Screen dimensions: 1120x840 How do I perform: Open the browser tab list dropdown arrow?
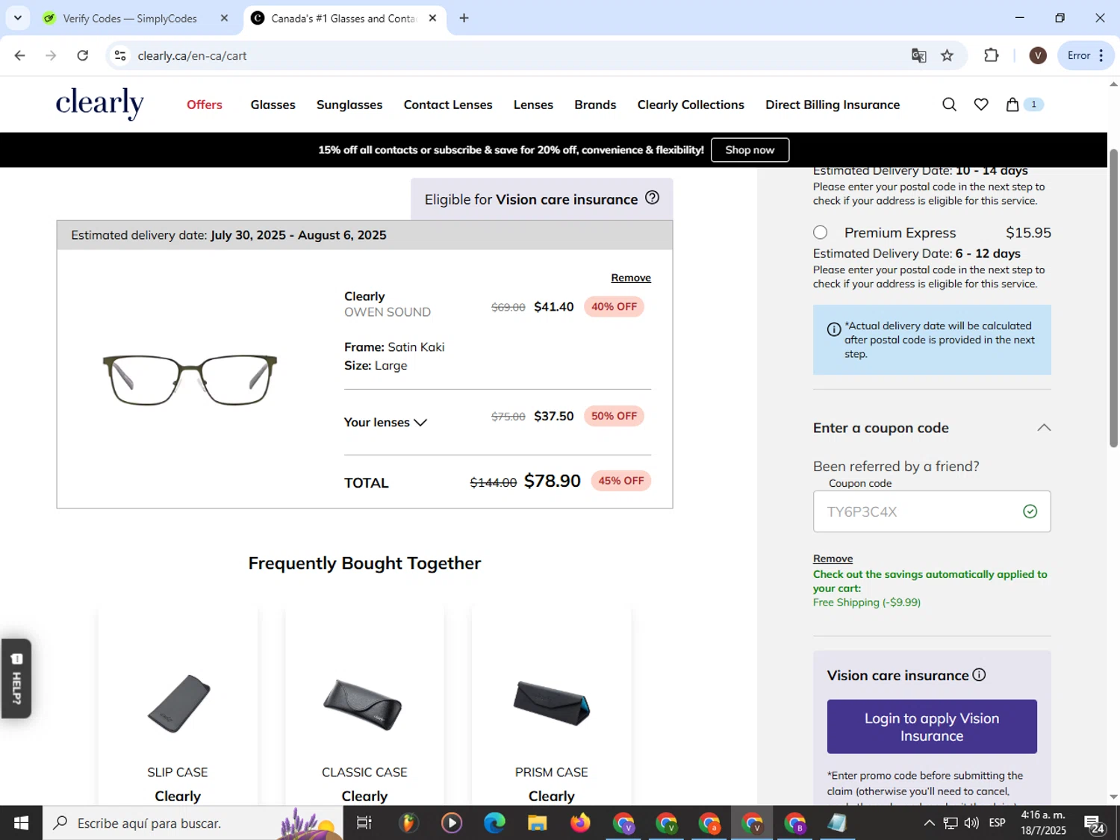pyautogui.click(x=17, y=18)
